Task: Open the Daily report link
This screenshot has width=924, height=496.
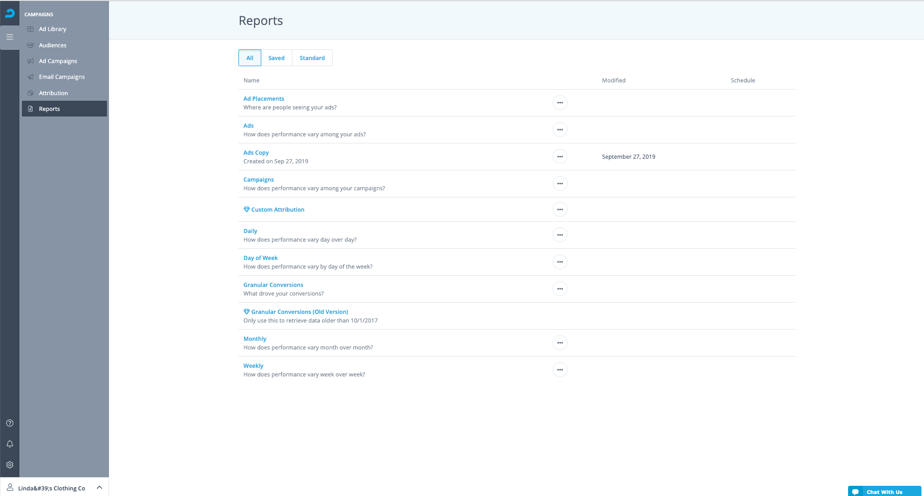Action: [x=250, y=231]
